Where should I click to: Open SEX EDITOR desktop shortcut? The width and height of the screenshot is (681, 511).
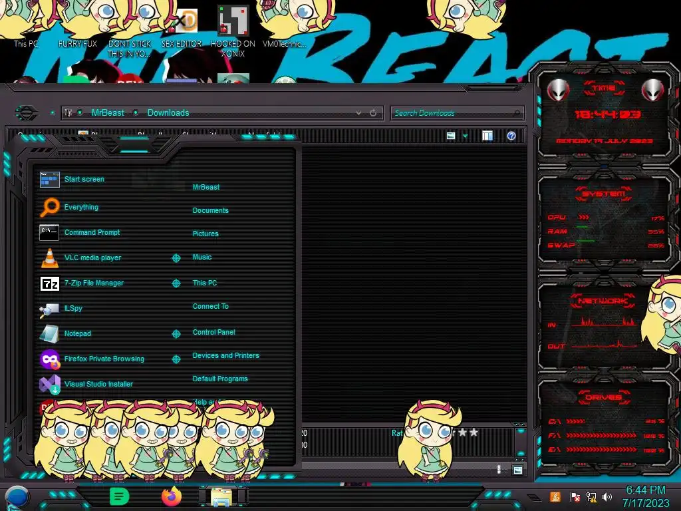(x=182, y=28)
